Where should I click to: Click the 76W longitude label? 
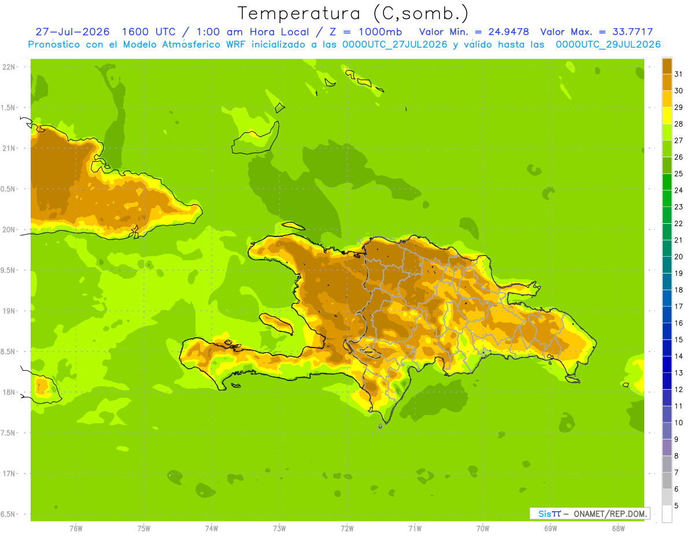pos(75,528)
